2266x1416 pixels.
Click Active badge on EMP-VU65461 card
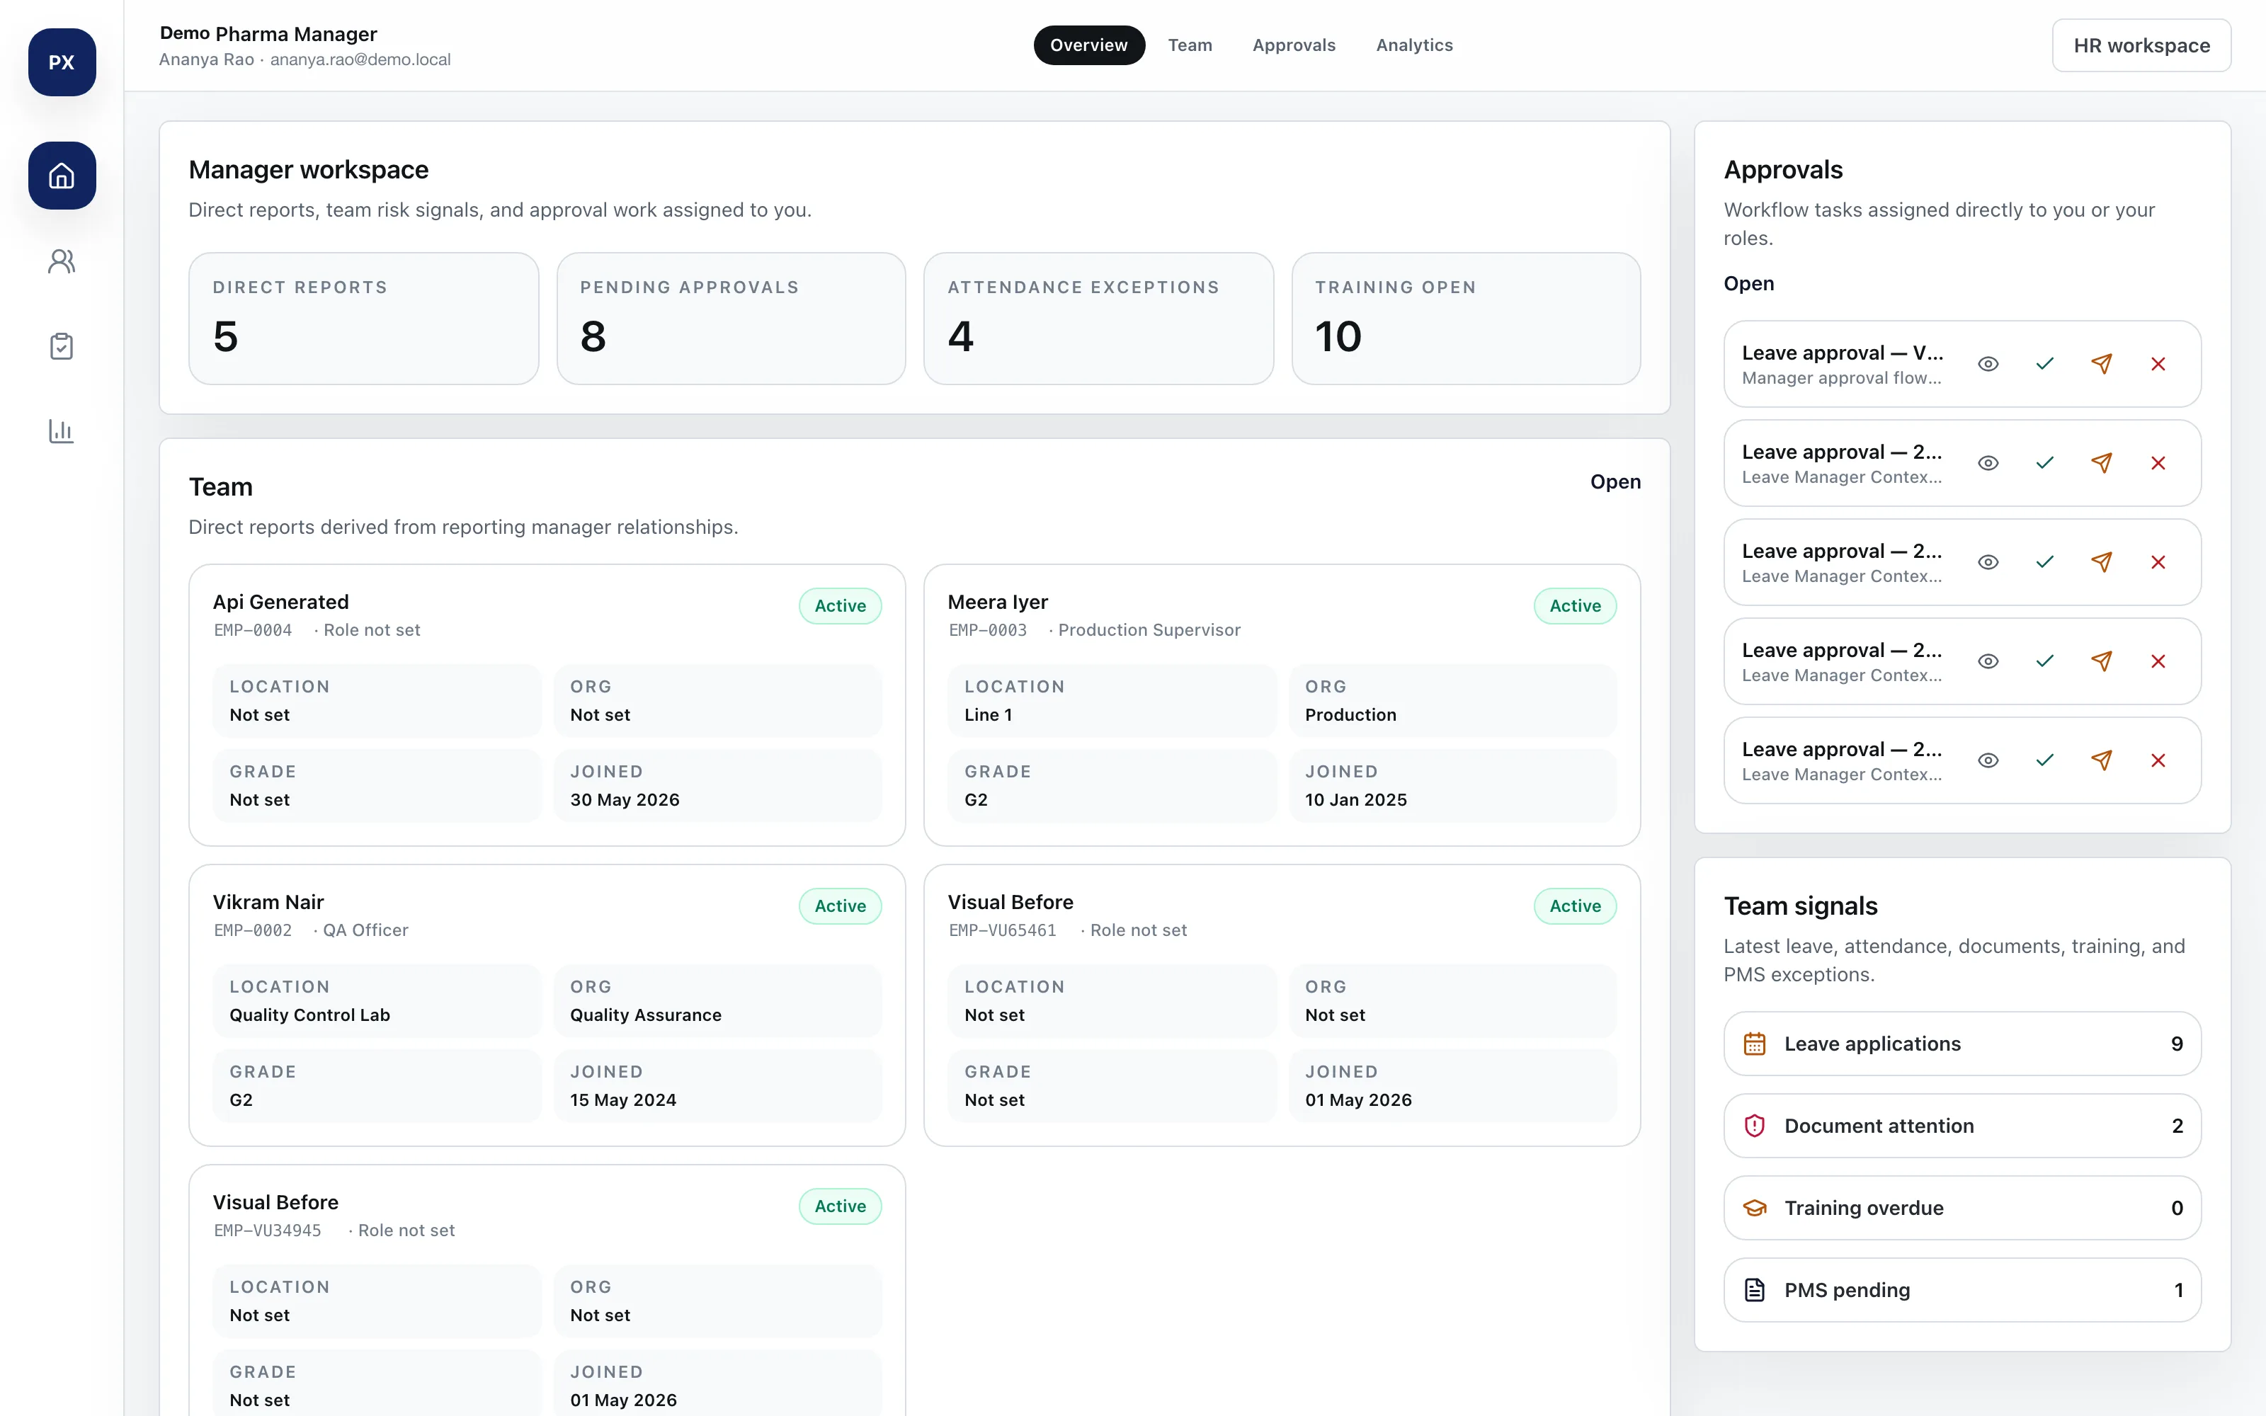pos(1575,906)
